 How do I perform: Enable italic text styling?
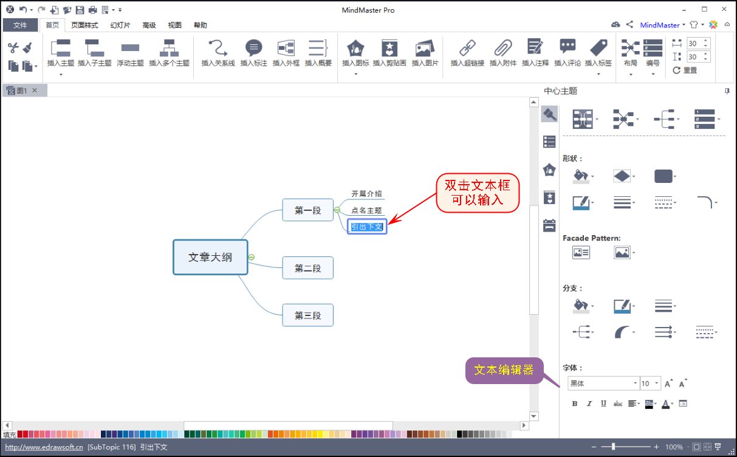(588, 403)
